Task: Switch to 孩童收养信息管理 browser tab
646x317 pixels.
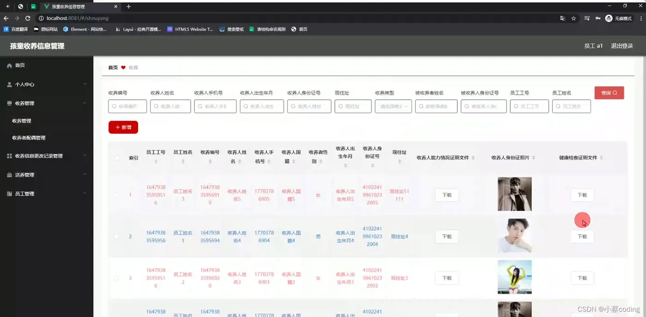Action: pos(80,6)
